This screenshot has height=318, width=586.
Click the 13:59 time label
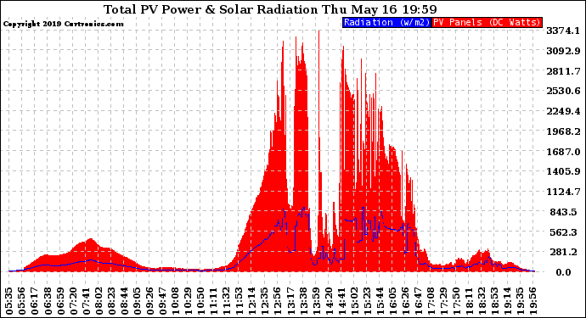click(316, 301)
